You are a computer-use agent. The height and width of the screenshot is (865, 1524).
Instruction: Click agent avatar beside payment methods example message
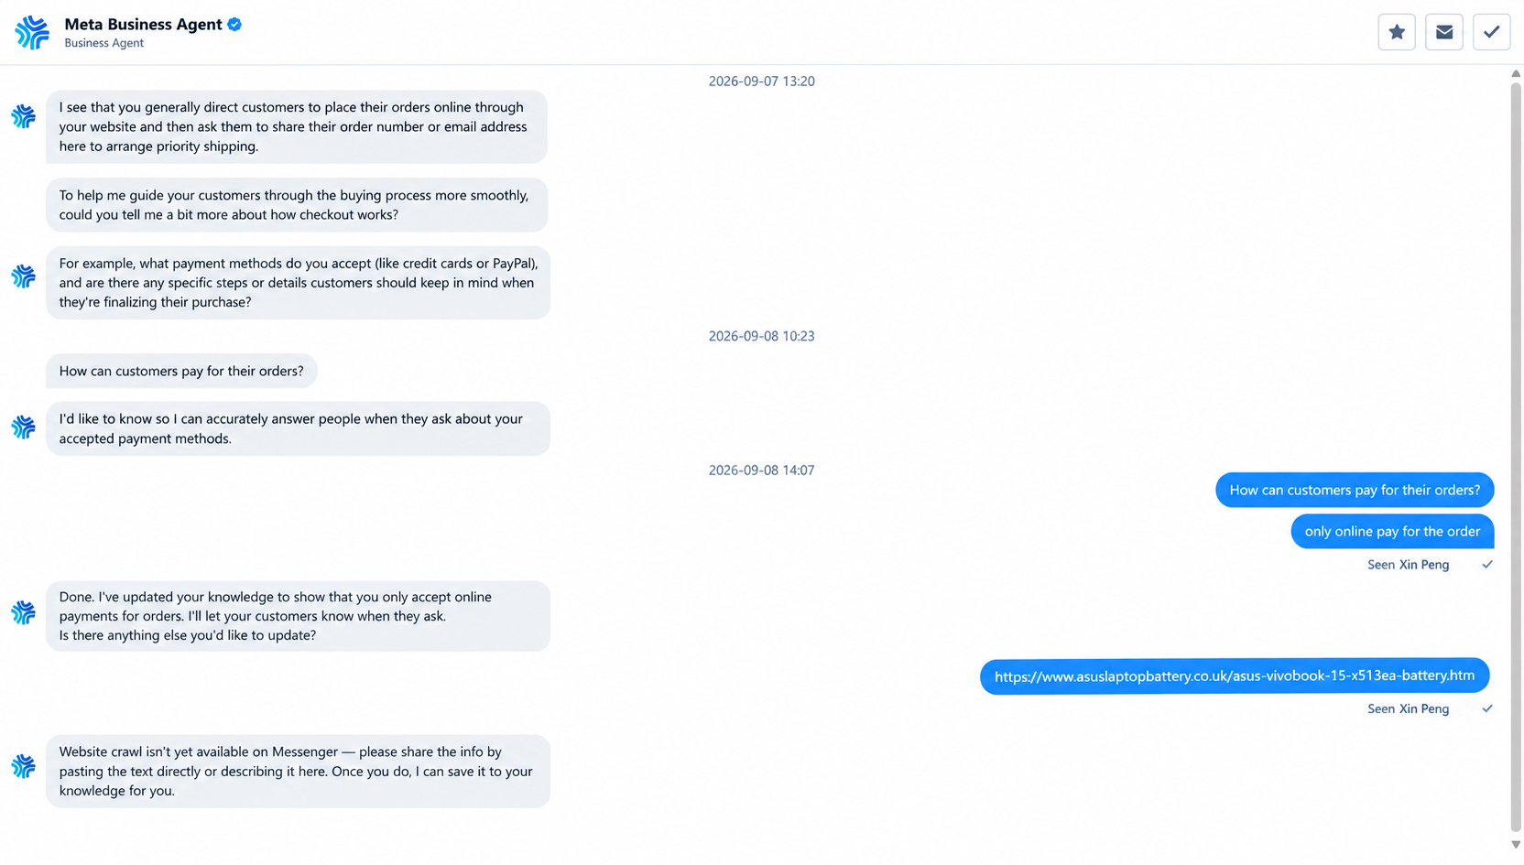tap(23, 276)
